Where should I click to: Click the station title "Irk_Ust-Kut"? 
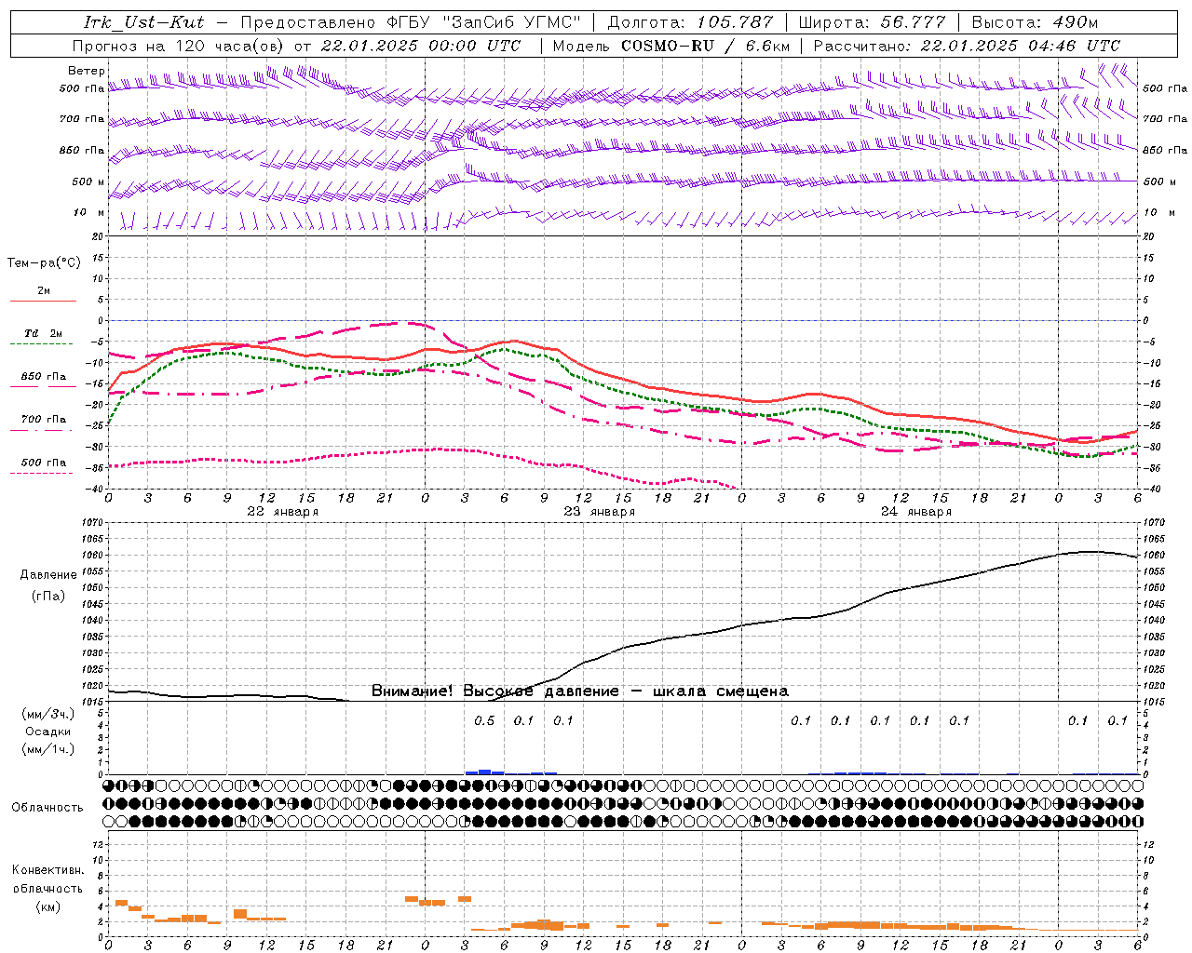pyautogui.click(x=143, y=22)
